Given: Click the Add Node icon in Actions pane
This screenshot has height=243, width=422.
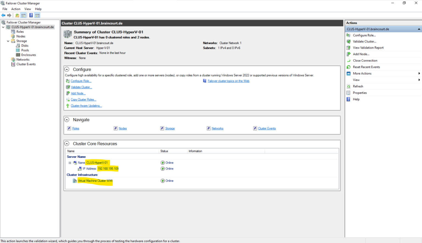Looking at the screenshot, I should coord(348,54).
